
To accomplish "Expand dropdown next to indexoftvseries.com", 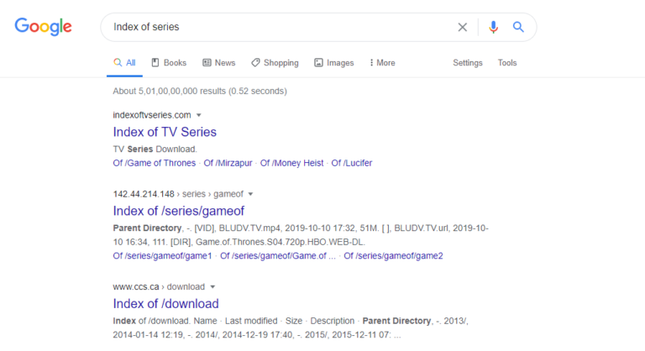I will (199, 115).
